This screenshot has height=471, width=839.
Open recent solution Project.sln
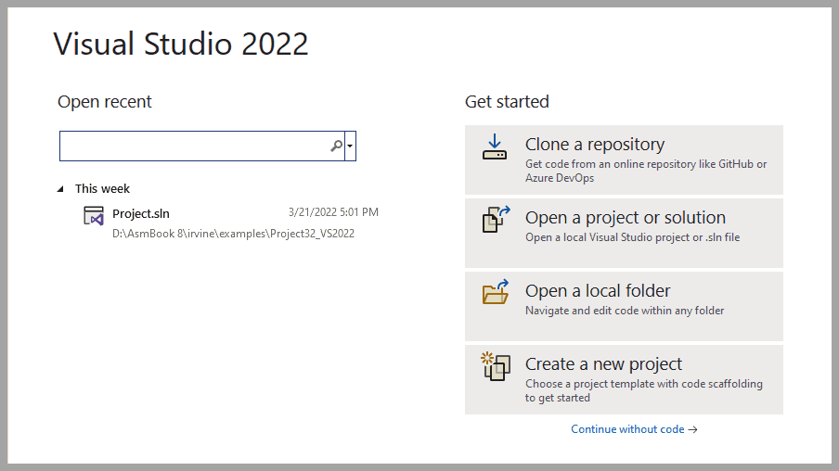tap(141, 213)
